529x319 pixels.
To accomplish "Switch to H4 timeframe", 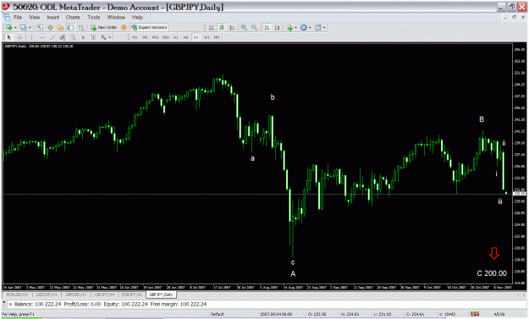I will 185,37.
